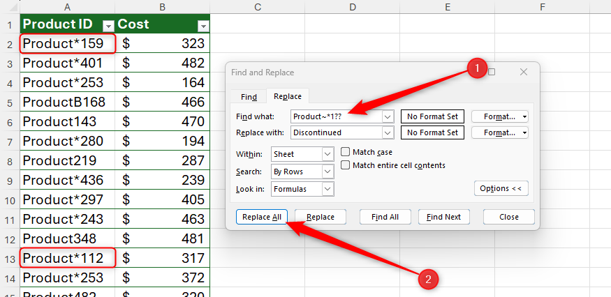This screenshot has width=611, height=297.
Task: Maximize the Find and Replace dialog
Action: point(492,72)
